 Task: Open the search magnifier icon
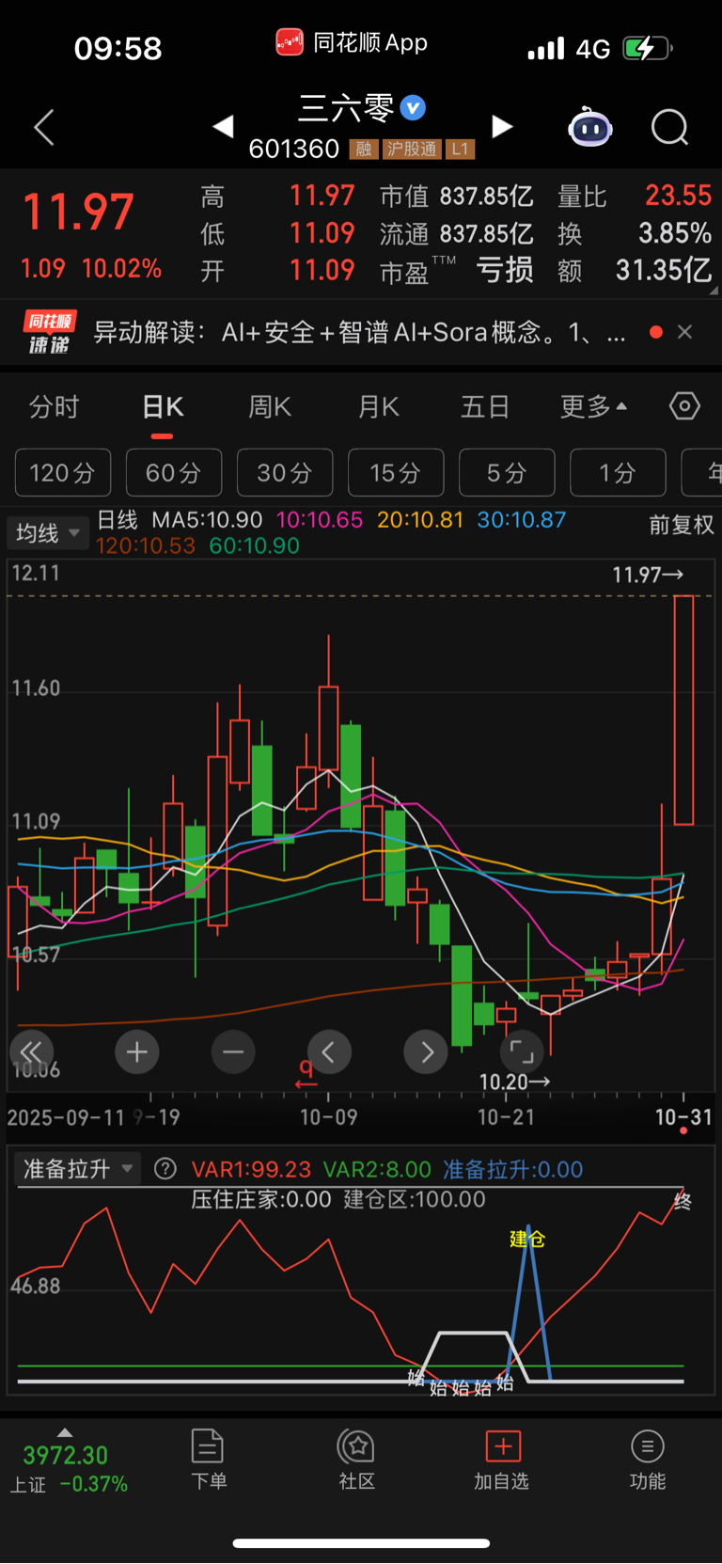click(x=670, y=127)
